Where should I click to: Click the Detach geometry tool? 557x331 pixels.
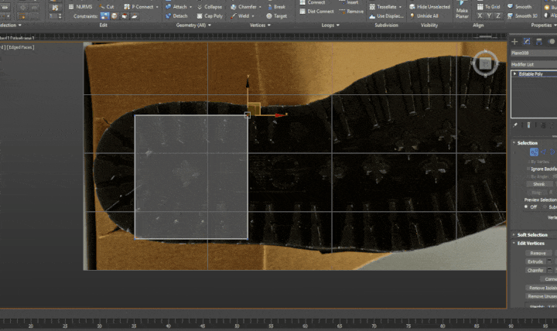point(176,15)
